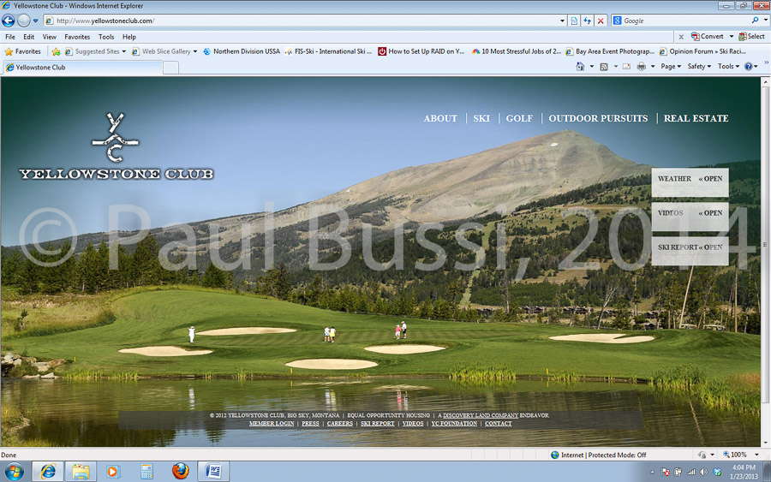Screen dimensions: 771x482
Task: Click the browser Back arrow button
Action: point(9,21)
